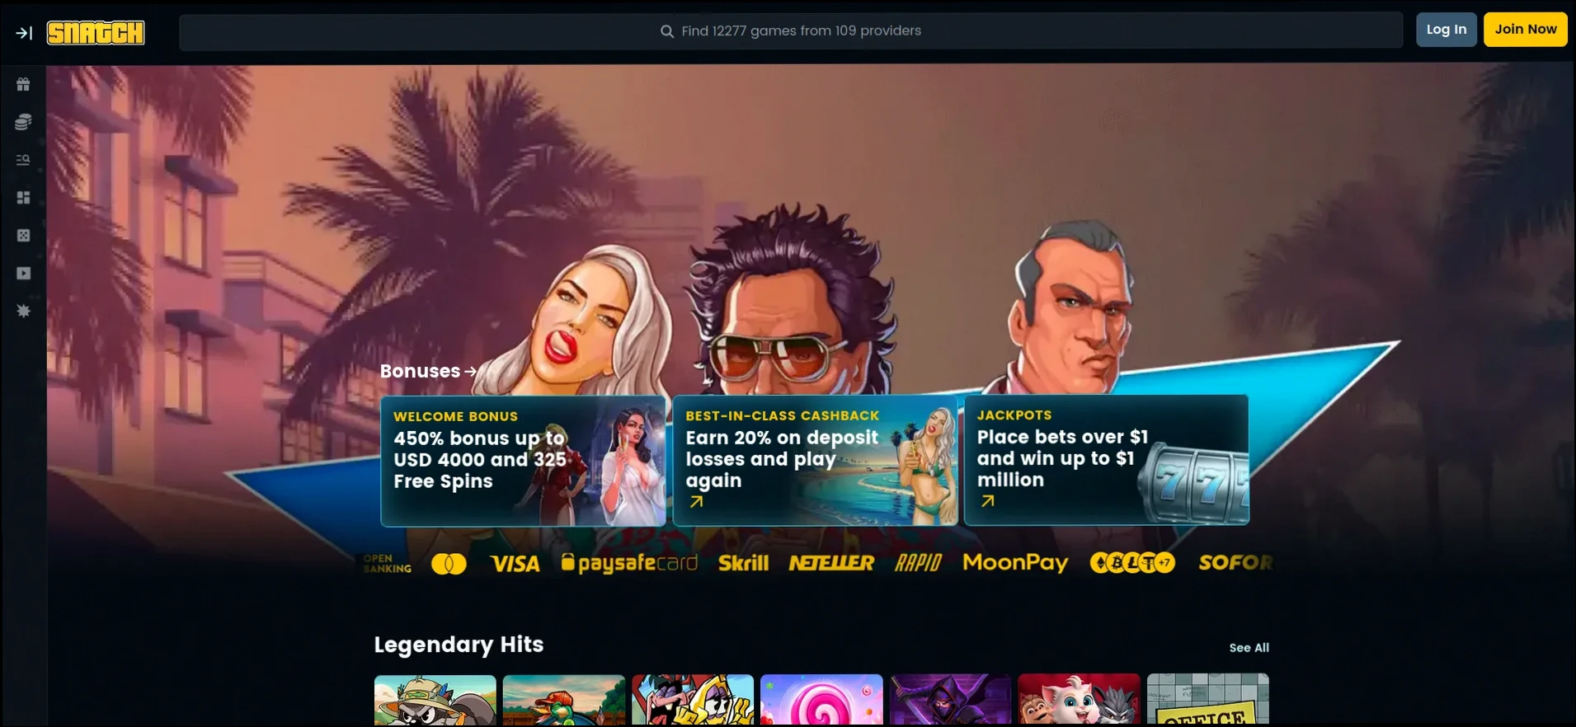Open the Office game thumbnail
The width and height of the screenshot is (1576, 727).
pos(1207,701)
